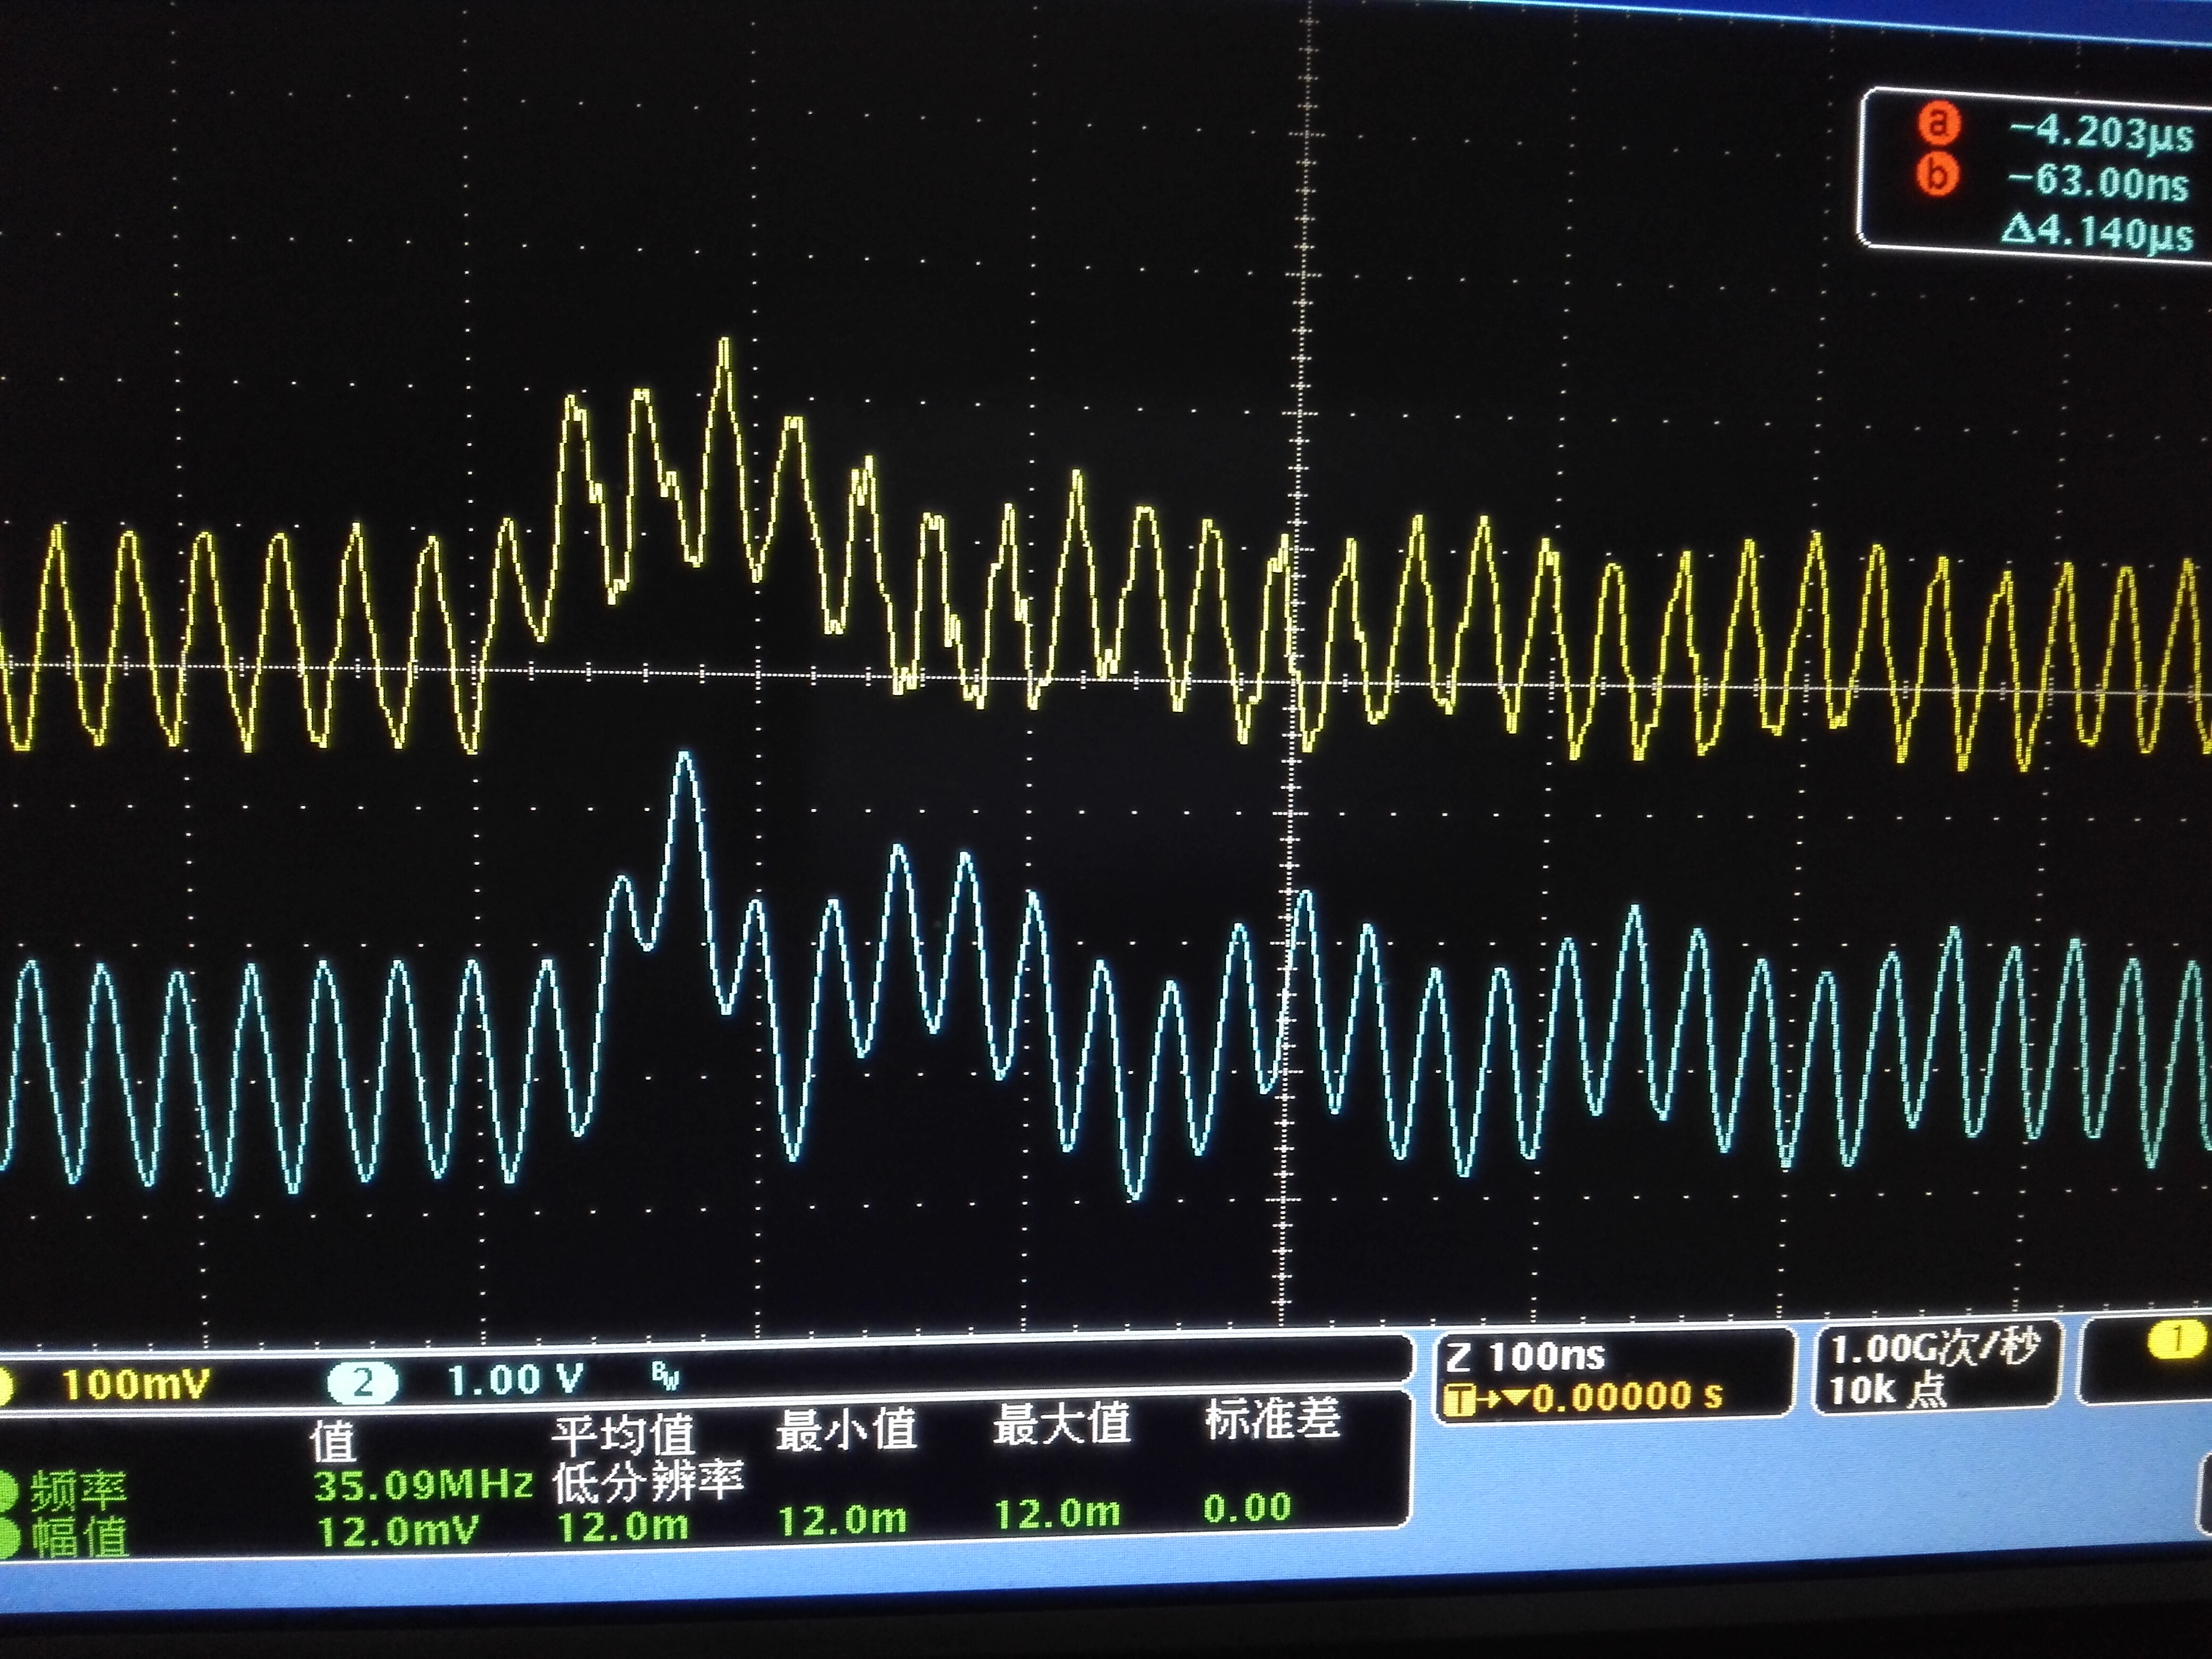This screenshot has width=2212, height=1659.
Task: Click the Z zoom indicator icon
Action: tap(1459, 1357)
